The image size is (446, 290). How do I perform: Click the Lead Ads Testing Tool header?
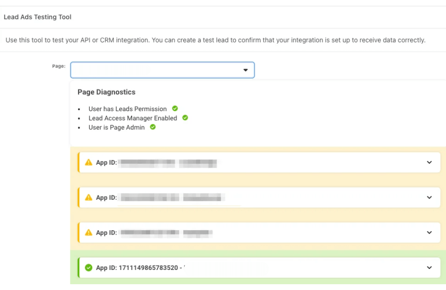[37, 17]
